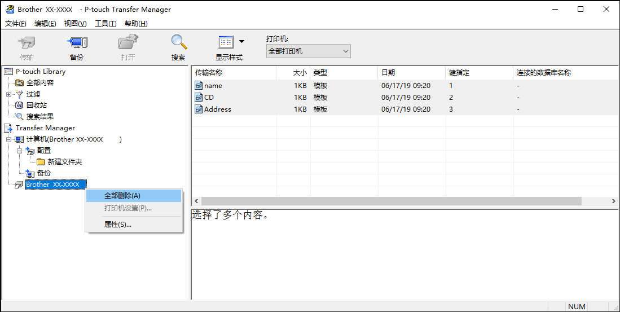This screenshot has height=312, width=620.
Task: Sort by 类型 column header
Action: pyautogui.click(x=344, y=73)
